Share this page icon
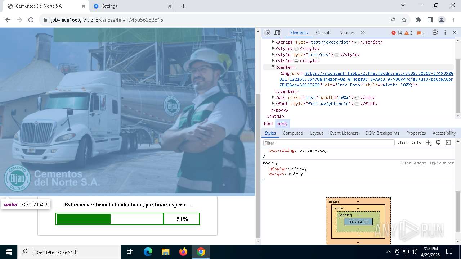The height and width of the screenshot is (259, 461). click(x=392, y=20)
